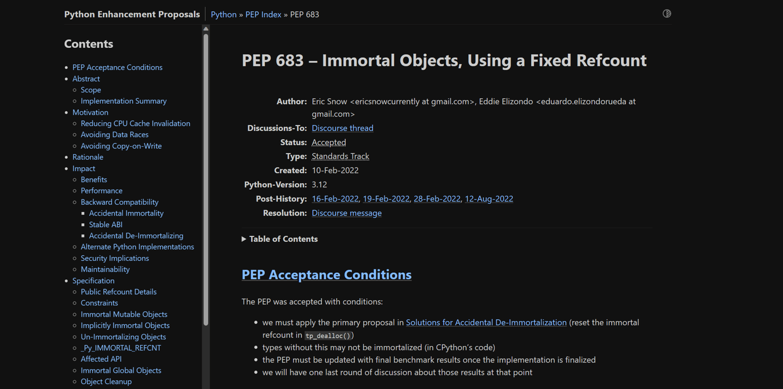Open the Security Implications section
Viewport: 783px width, 389px height.
115,258
